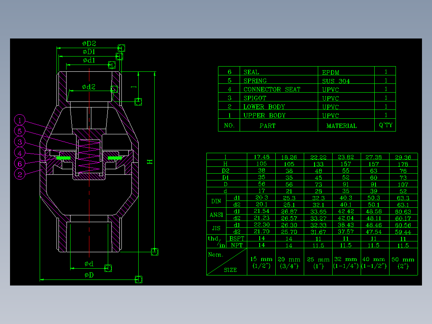Select the SEAL part name
This screenshot has width=432, height=324.
[x=251, y=72]
